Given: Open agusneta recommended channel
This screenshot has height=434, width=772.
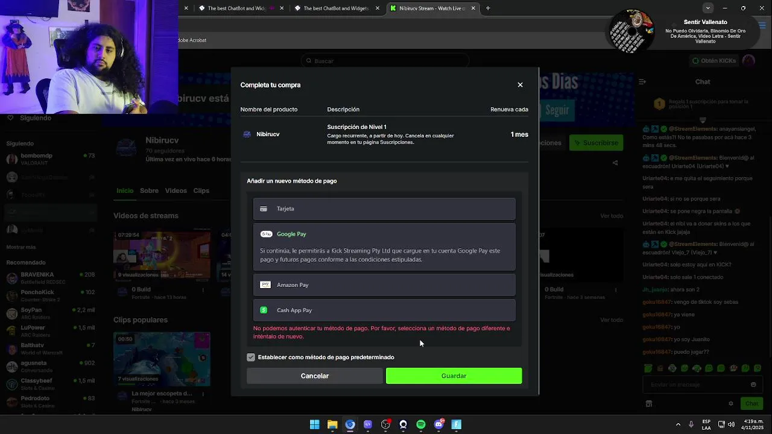Looking at the screenshot, I should (x=51, y=366).
